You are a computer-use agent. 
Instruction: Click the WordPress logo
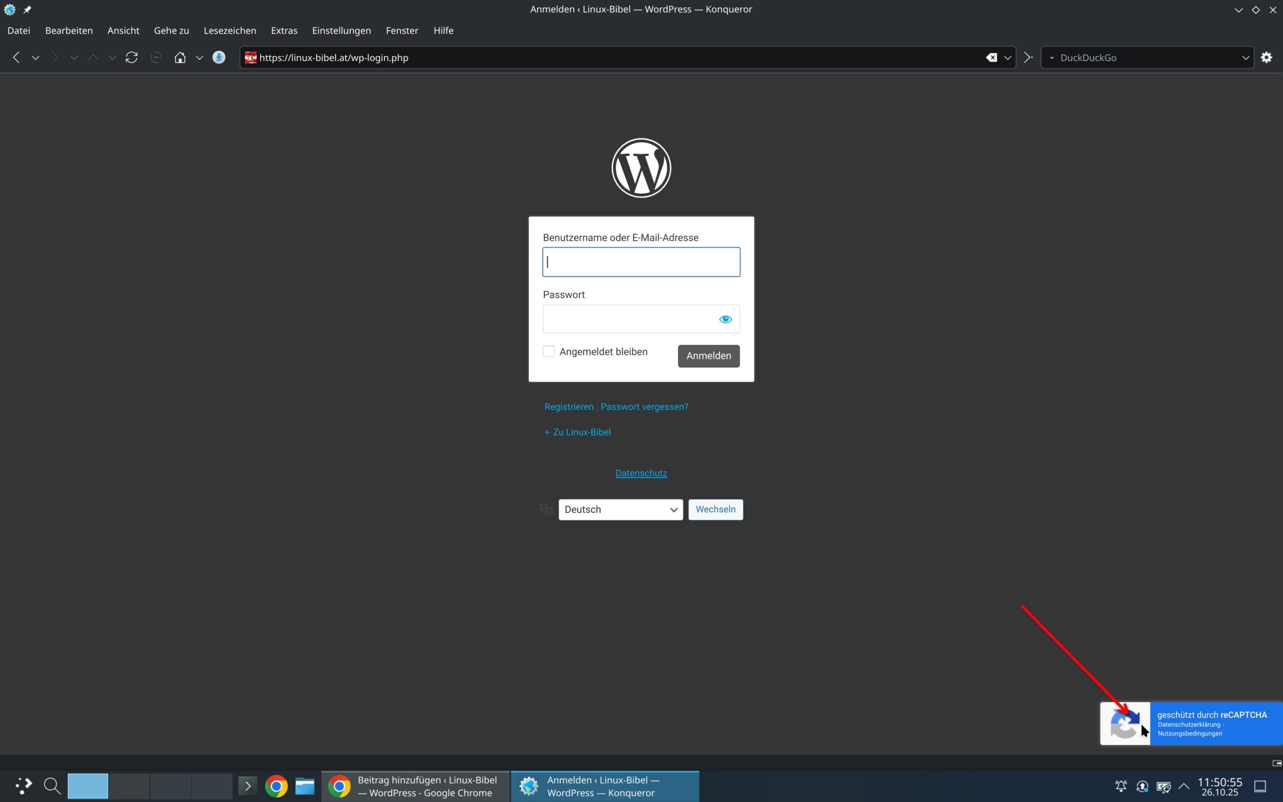[641, 168]
